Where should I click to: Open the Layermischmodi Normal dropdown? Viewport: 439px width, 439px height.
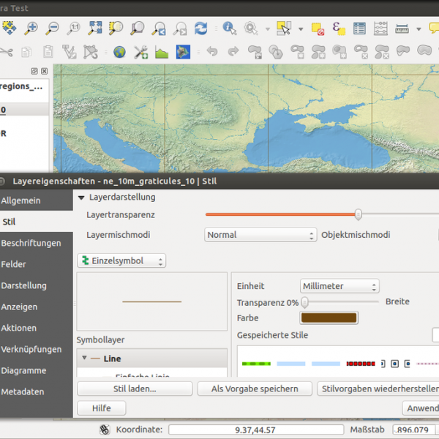[260, 235]
